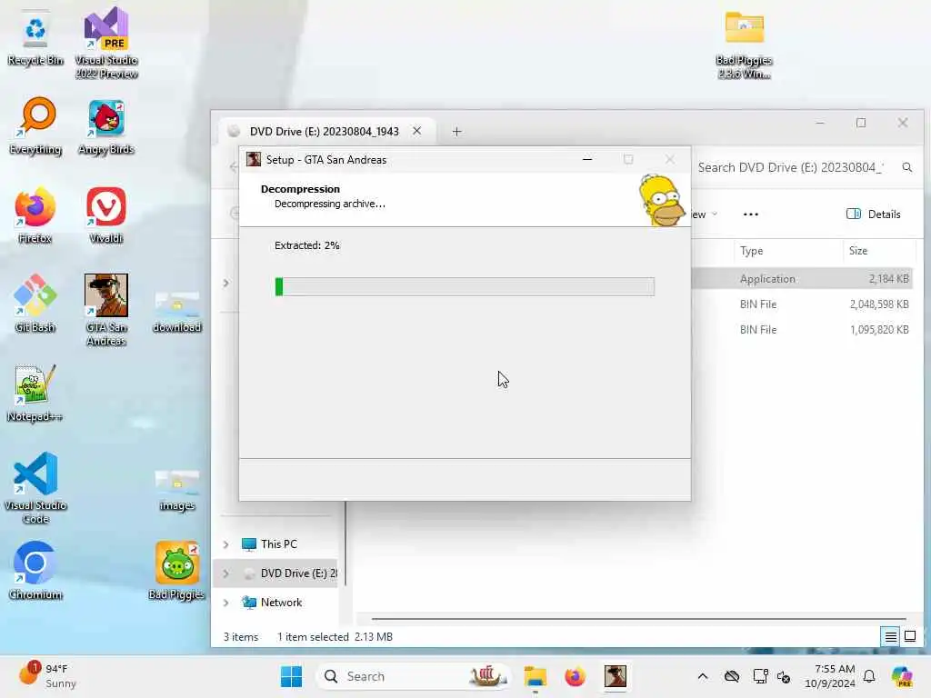This screenshot has width=931, height=698.
Task: Expand the Network tree node
Action: [x=225, y=603]
